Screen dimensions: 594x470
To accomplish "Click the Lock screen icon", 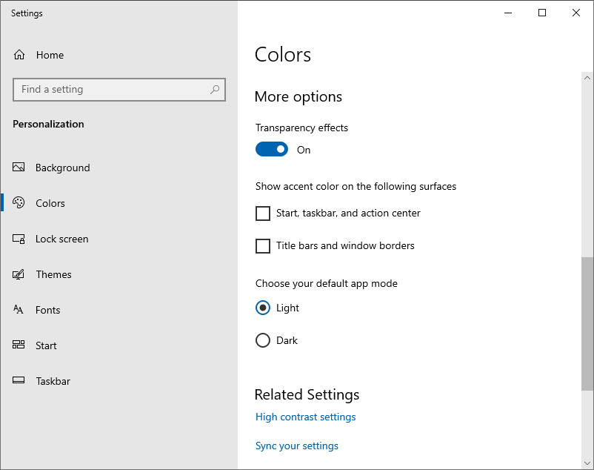I will (19, 239).
